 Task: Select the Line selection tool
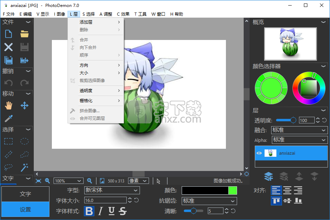click(8, 154)
